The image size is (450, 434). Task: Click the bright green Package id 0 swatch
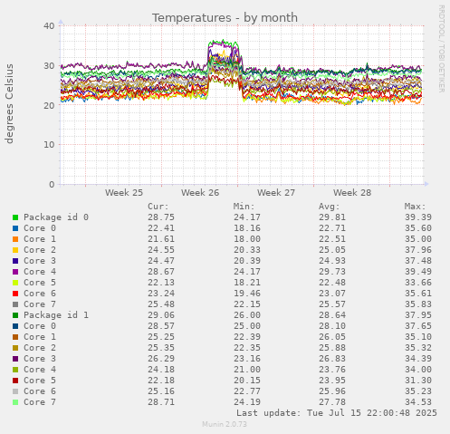pyautogui.click(x=15, y=217)
